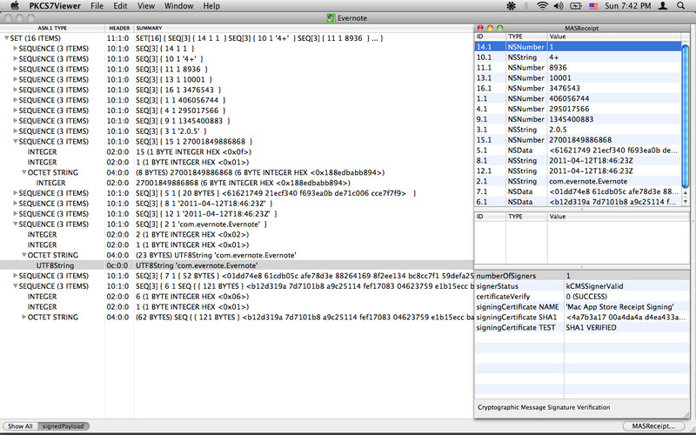
Task: Open the View menu
Action: (146, 6)
